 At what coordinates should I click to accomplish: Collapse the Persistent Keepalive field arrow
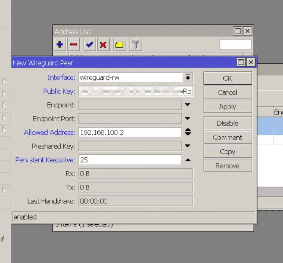pyautogui.click(x=188, y=160)
